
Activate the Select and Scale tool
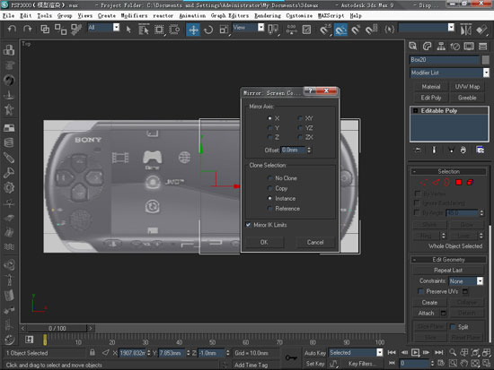pyautogui.click(x=224, y=30)
